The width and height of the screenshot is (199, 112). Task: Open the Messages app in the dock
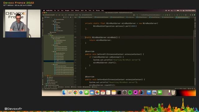pos(86,92)
